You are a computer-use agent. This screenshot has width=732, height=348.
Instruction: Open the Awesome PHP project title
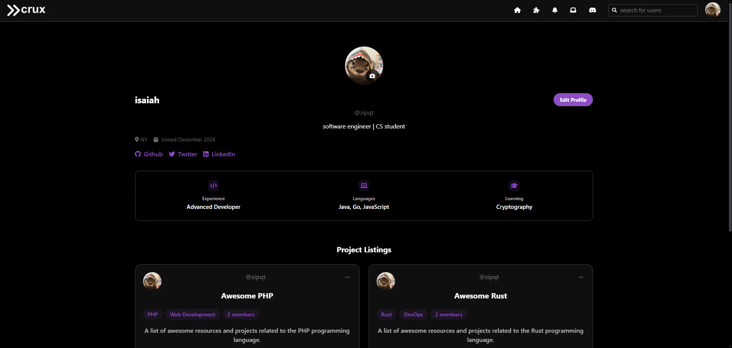point(247,296)
